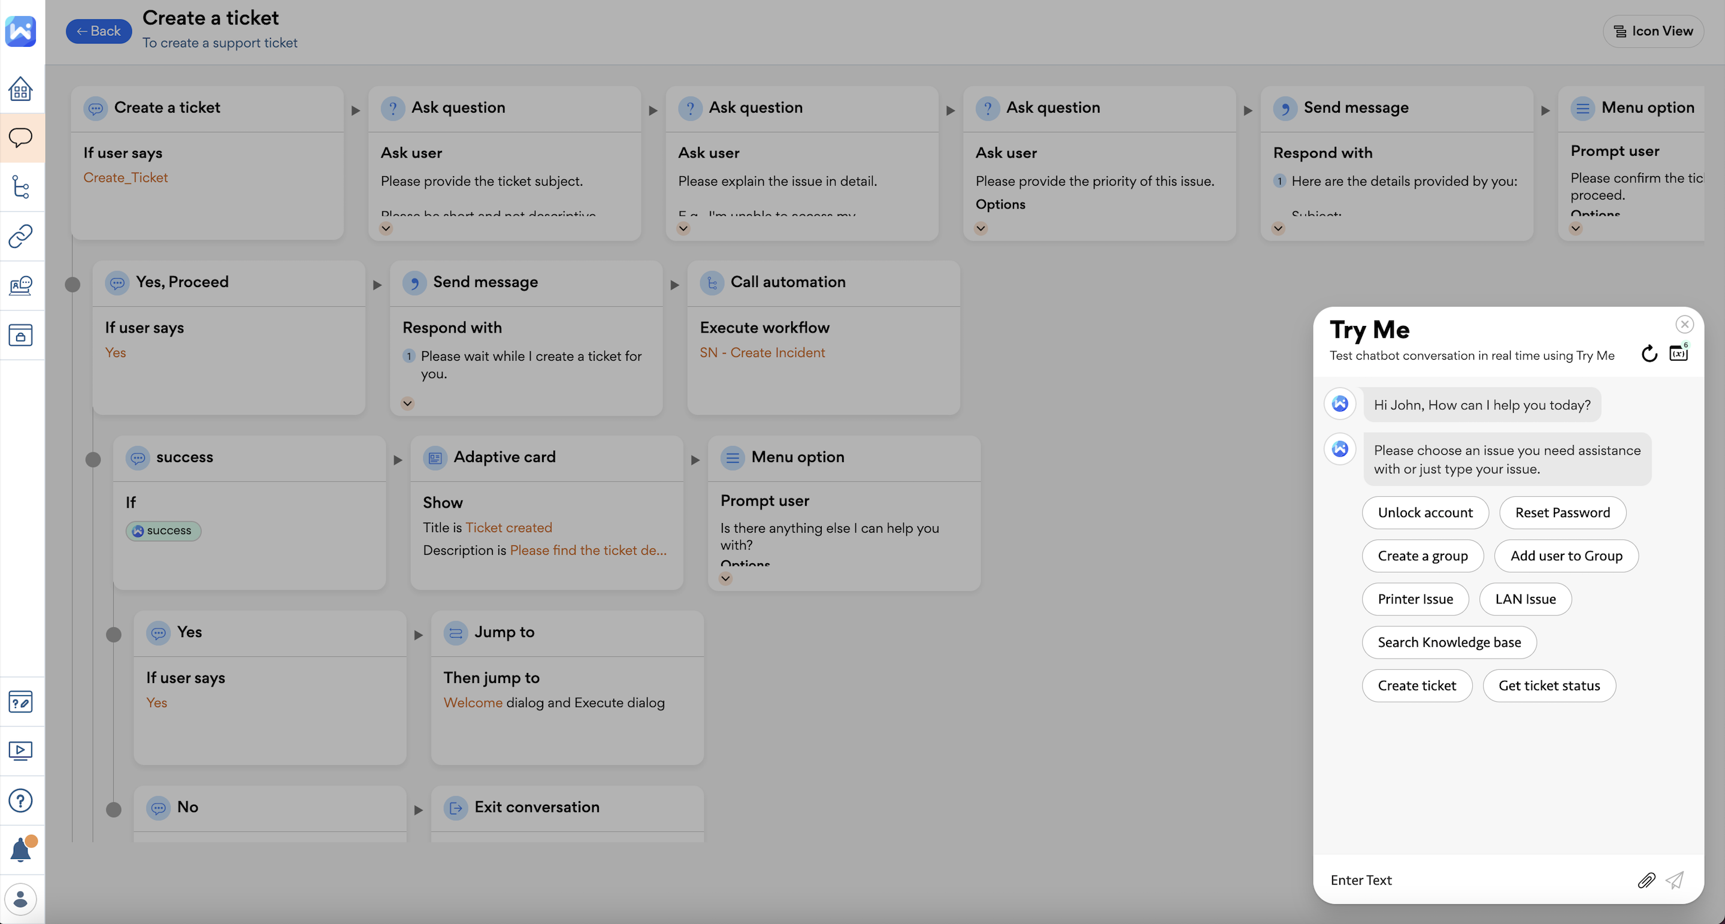Open the user profile icon in sidebar
The image size is (1725, 924).
21,899
